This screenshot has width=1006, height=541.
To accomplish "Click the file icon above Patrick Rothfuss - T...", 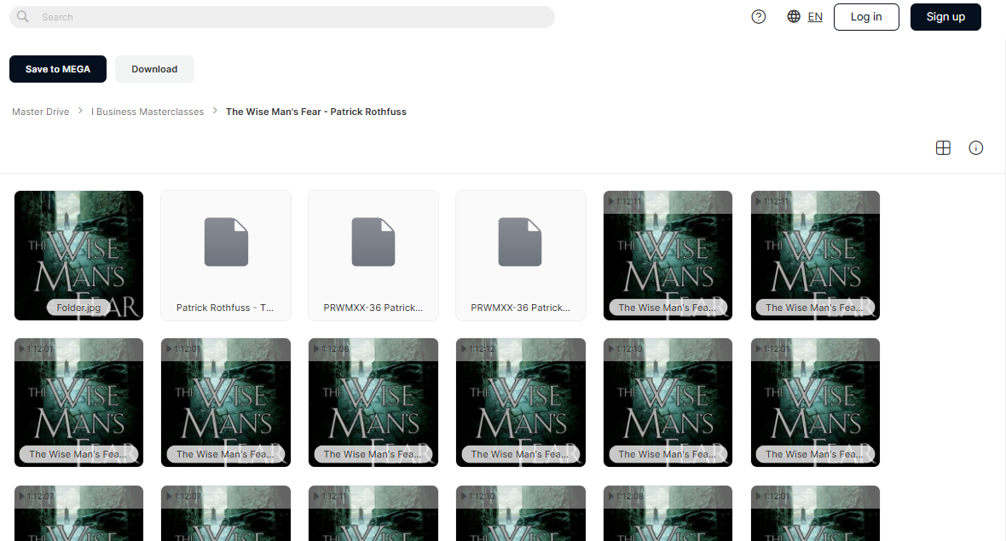I will (226, 242).
